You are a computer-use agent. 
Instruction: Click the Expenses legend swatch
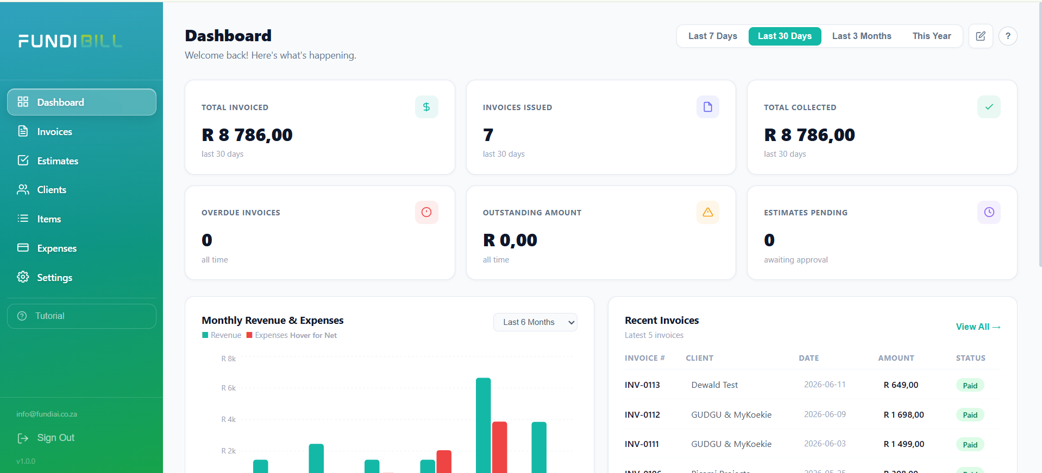click(x=249, y=335)
